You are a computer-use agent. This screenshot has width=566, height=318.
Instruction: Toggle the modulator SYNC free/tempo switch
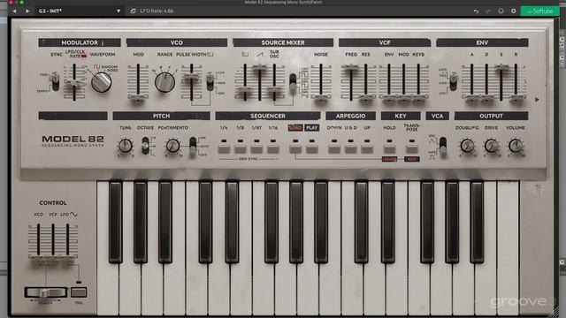(x=55, y=81)
